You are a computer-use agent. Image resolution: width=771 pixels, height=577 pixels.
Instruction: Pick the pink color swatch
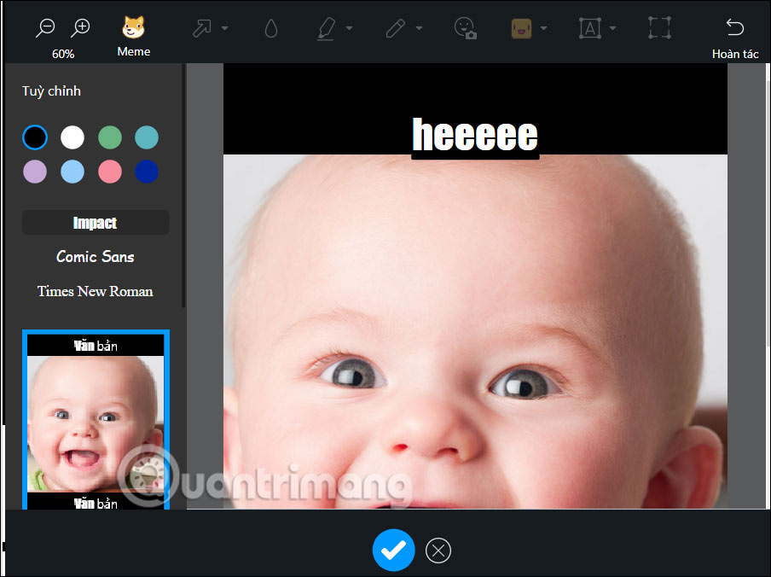click(x=110, y=172)
